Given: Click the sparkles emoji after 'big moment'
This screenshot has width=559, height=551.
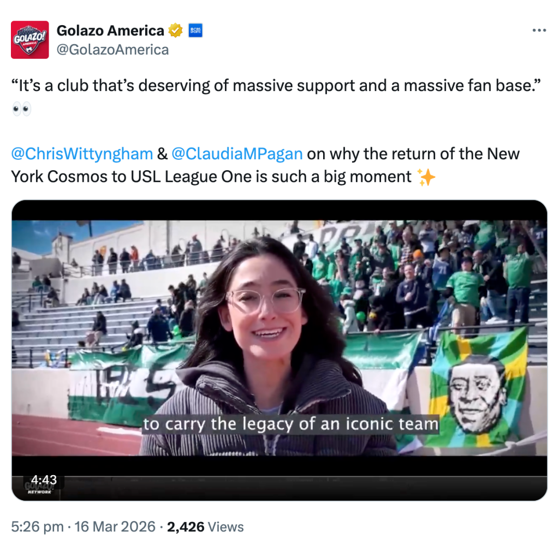Looking at the screenshot, I should [x=426, y=177].
